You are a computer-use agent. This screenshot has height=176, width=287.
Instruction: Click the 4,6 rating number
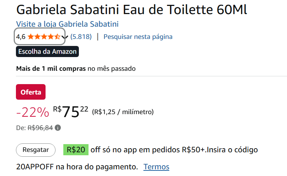click(x=21, y=37)
